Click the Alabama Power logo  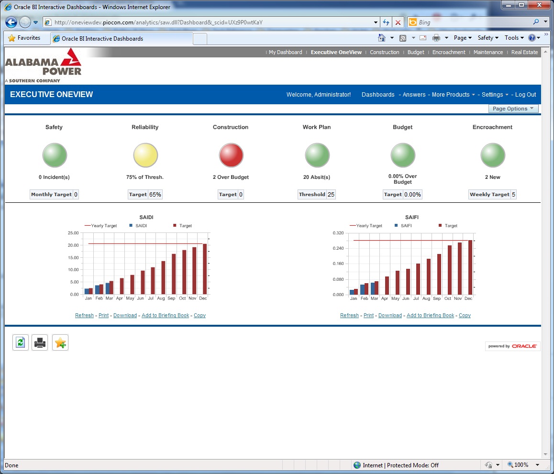pos(43,66)
